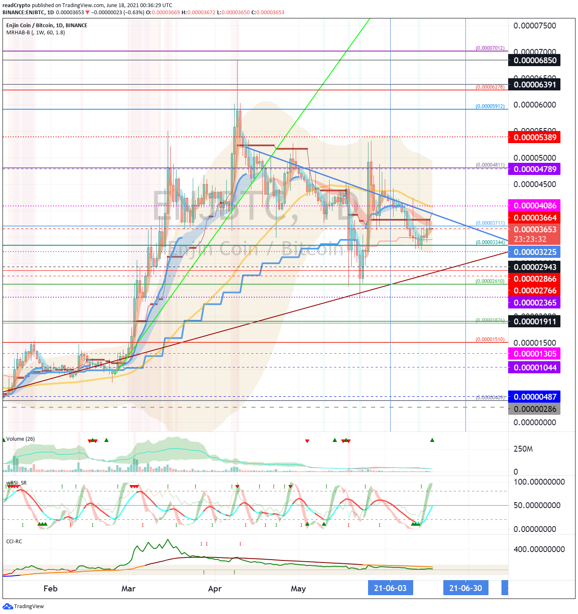
Task: Click the blue 0.00000487 price label
Action: [x=534, y=397]
